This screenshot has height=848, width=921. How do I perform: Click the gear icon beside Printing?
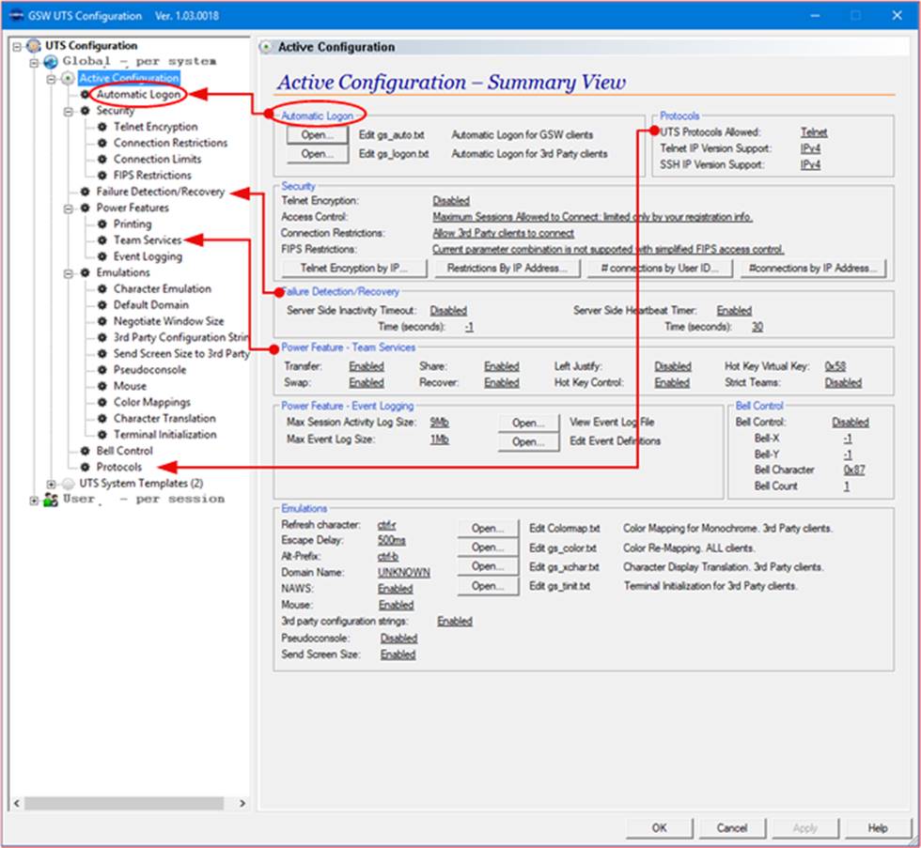tap(102, 224)
